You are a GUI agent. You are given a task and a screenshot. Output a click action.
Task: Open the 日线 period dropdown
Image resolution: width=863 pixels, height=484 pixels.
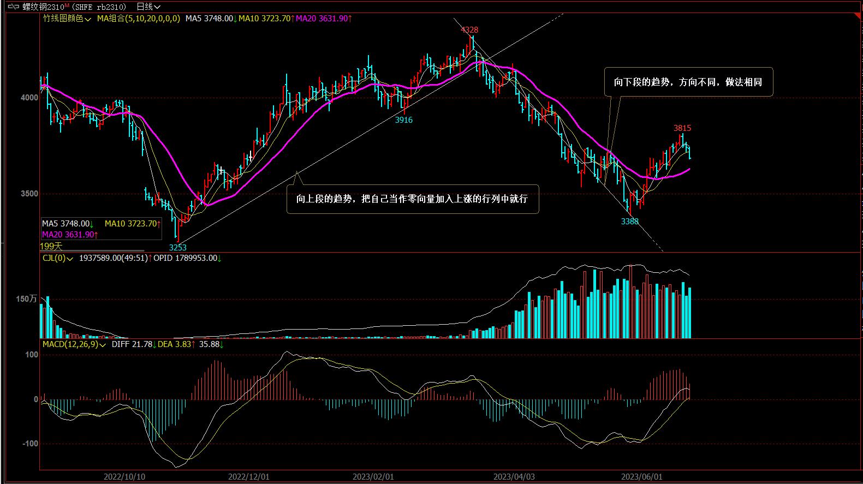click(148, 7)
